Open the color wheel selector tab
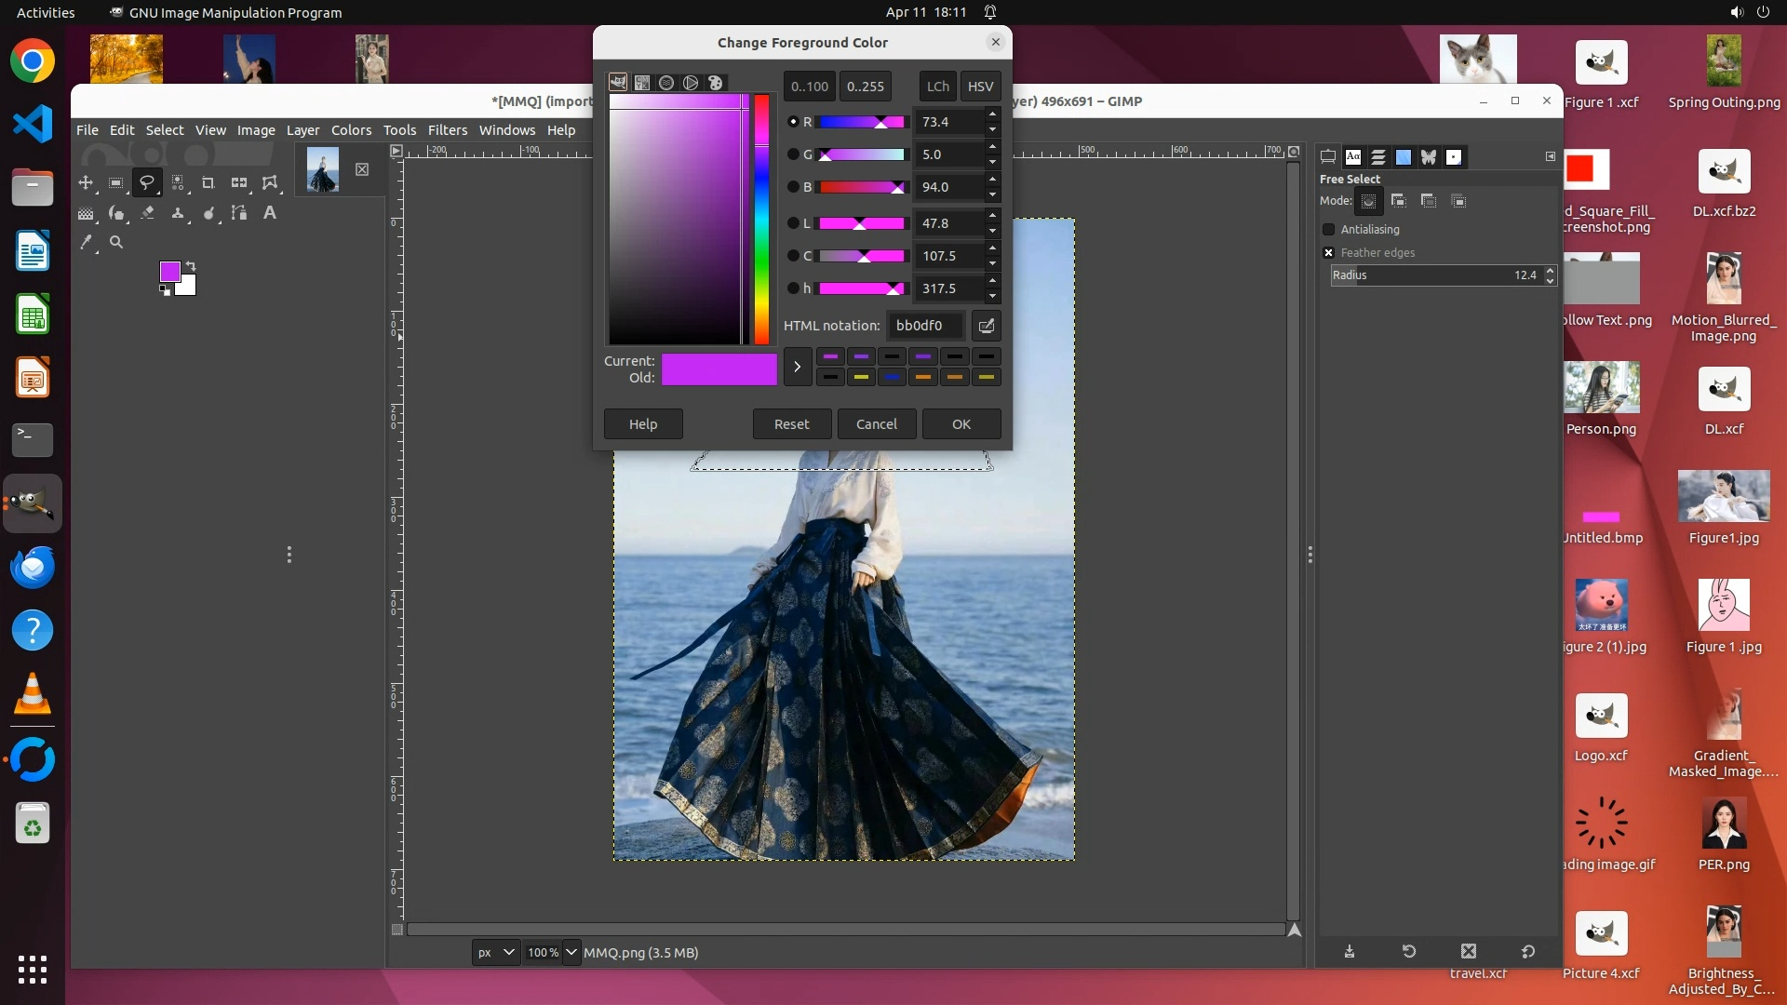The height and width of the screenshot is (1005, 1787). pos(691,83)
